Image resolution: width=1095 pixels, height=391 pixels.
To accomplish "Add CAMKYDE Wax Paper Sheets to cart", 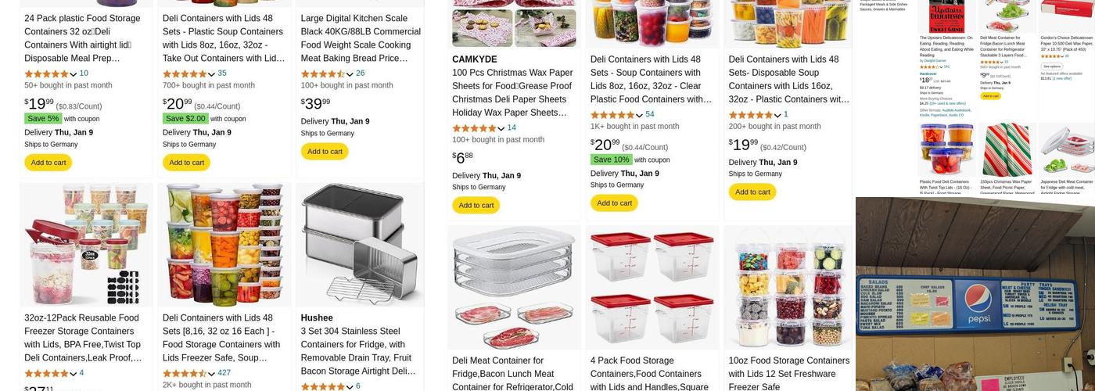I will click(476, 206).
